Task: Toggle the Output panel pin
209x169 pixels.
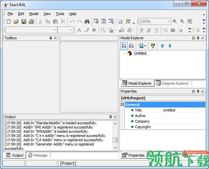Action: [110, 117]
